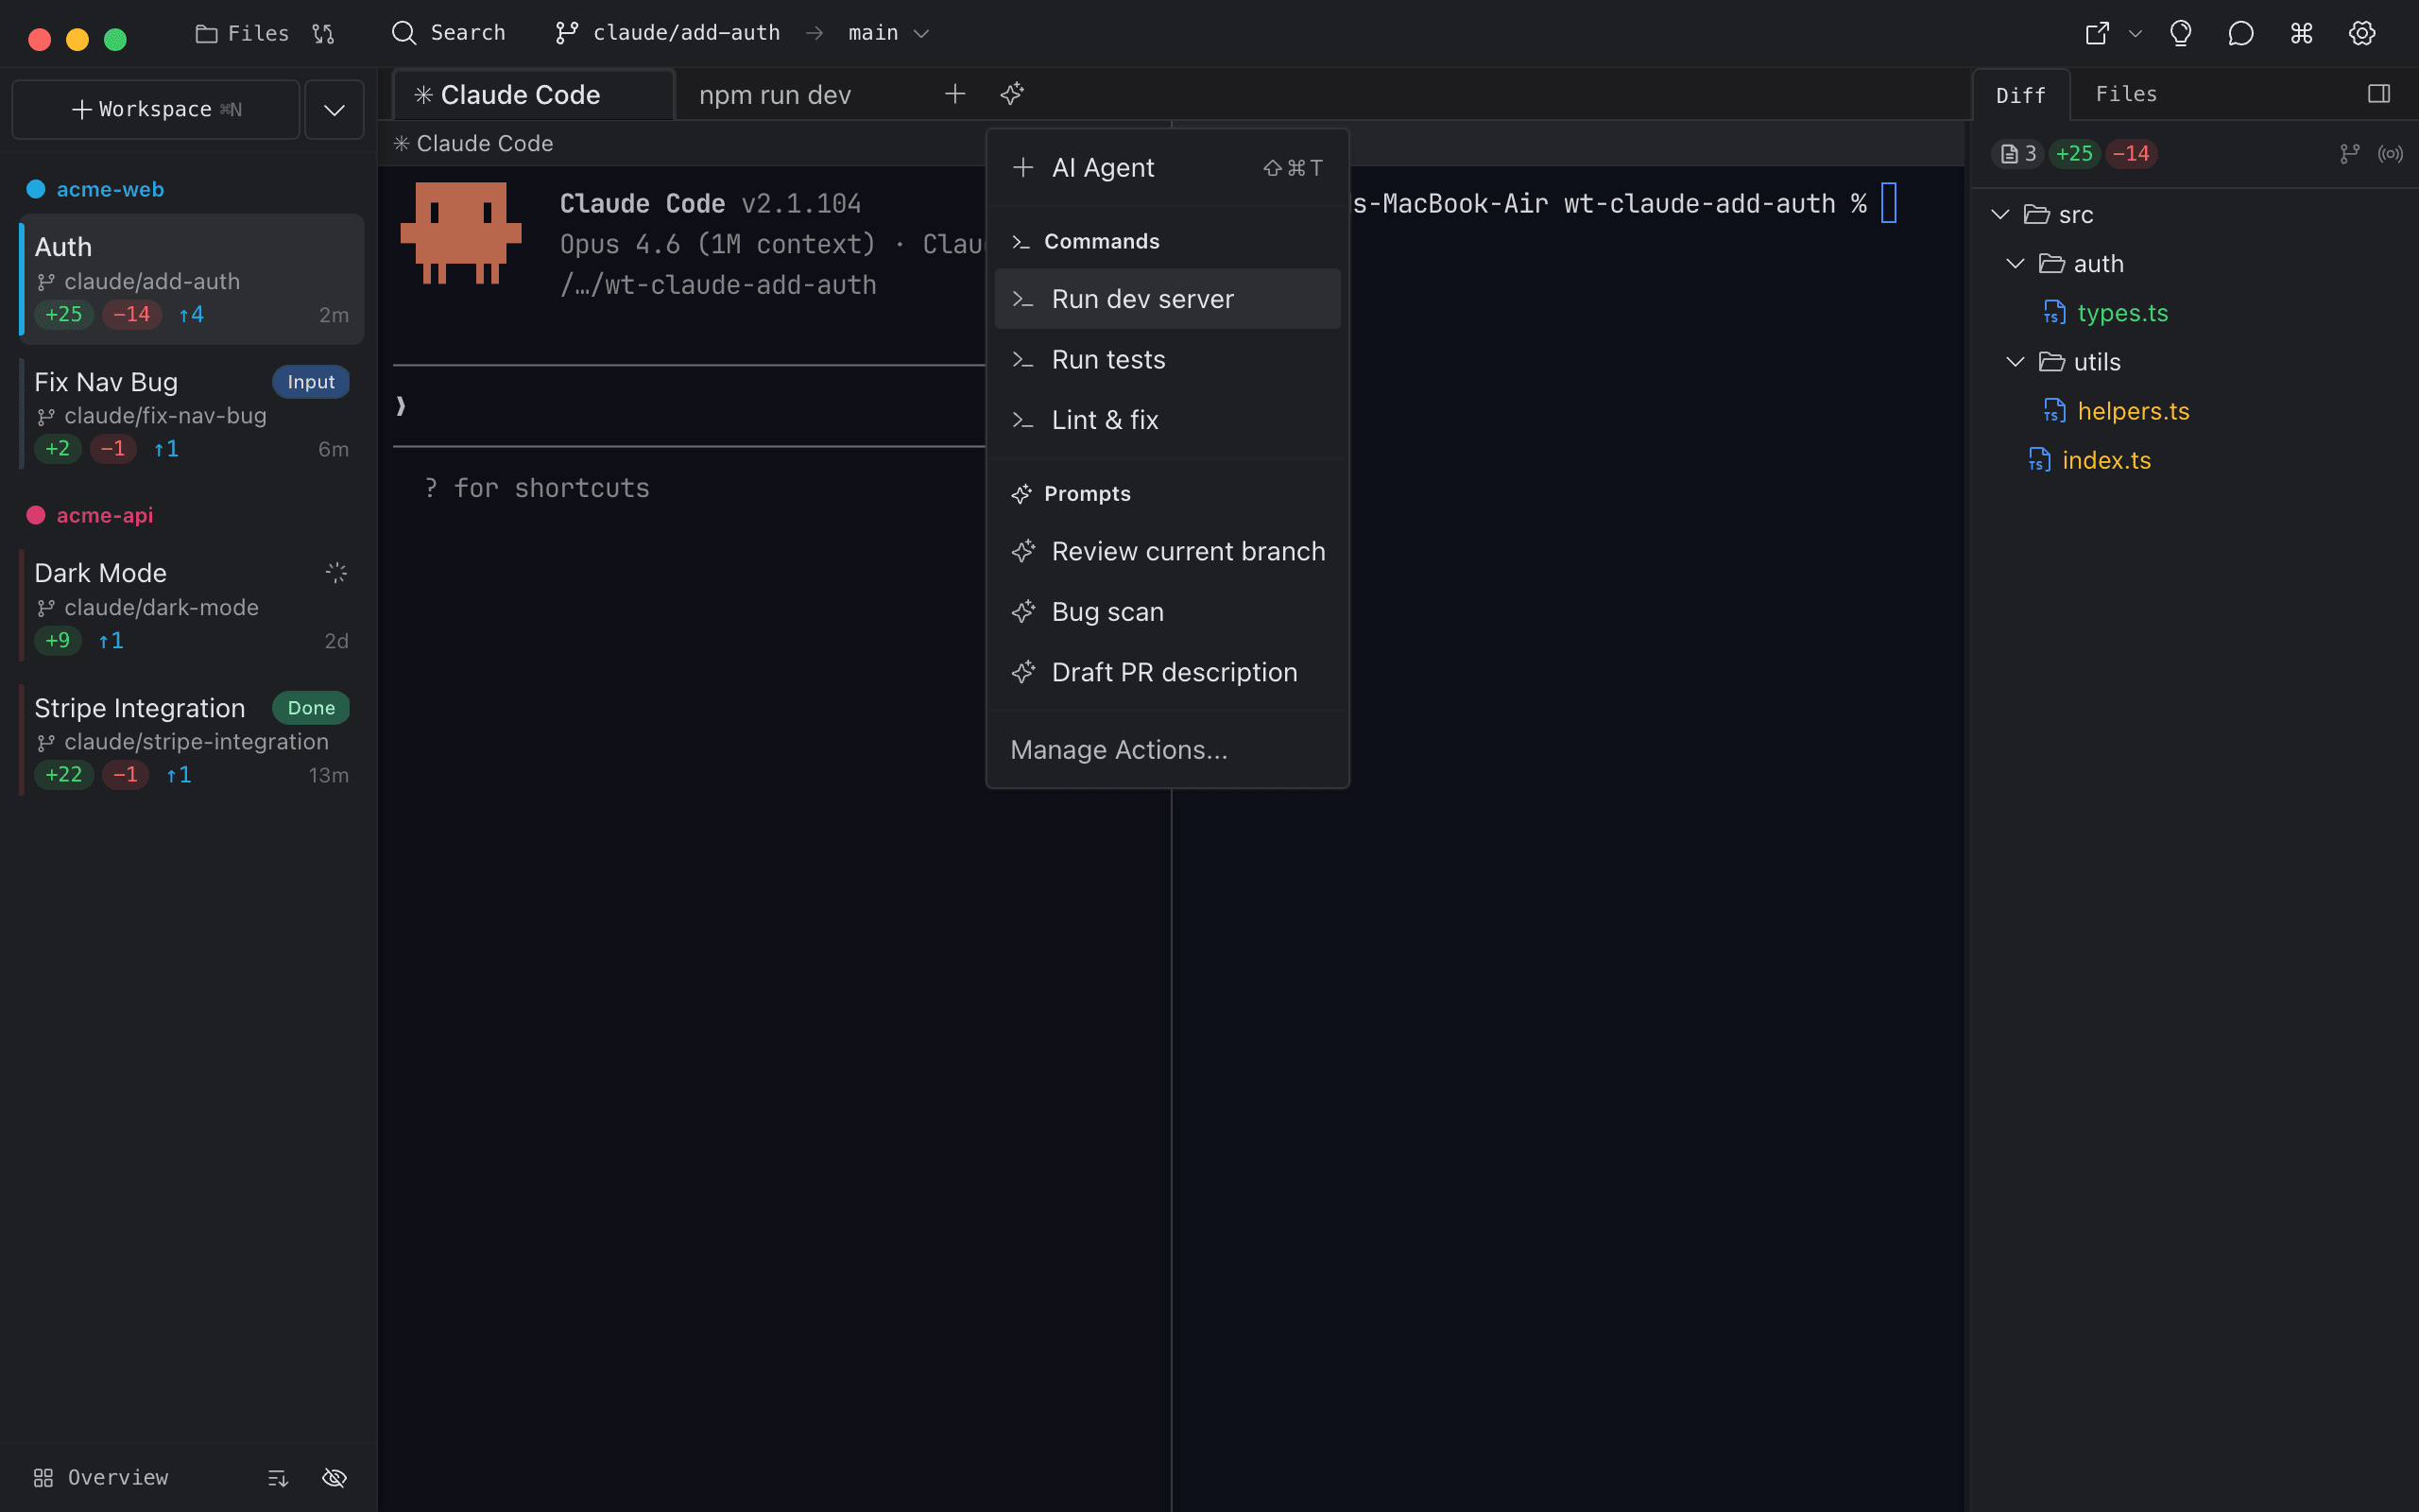Click the acme-api pink color dot
The image size is (2419, 1512).
pos(36,515)
